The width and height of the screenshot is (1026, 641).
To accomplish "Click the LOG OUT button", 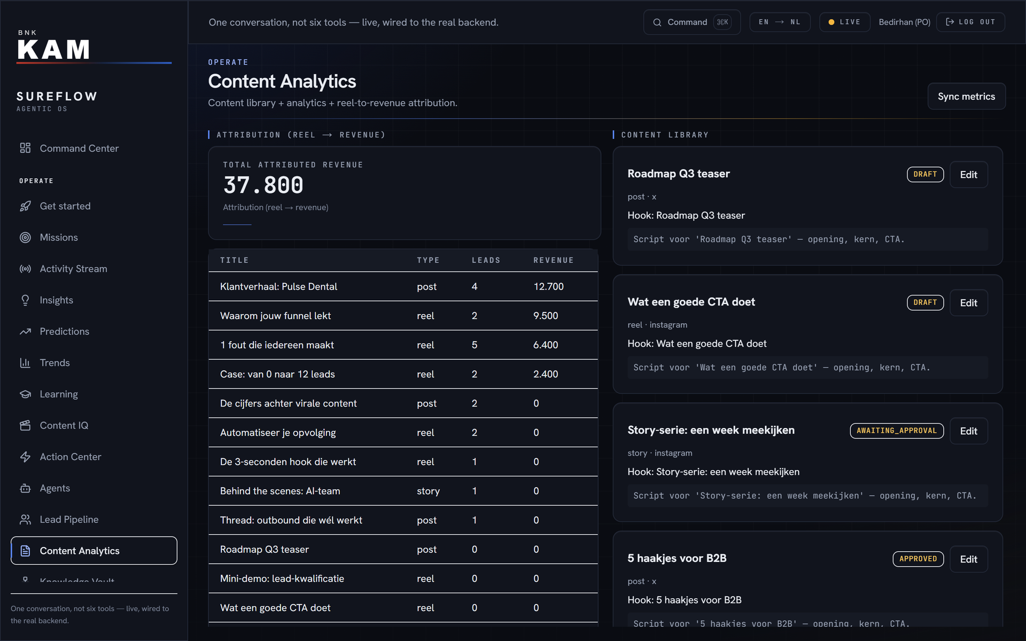I will [970, 22].
